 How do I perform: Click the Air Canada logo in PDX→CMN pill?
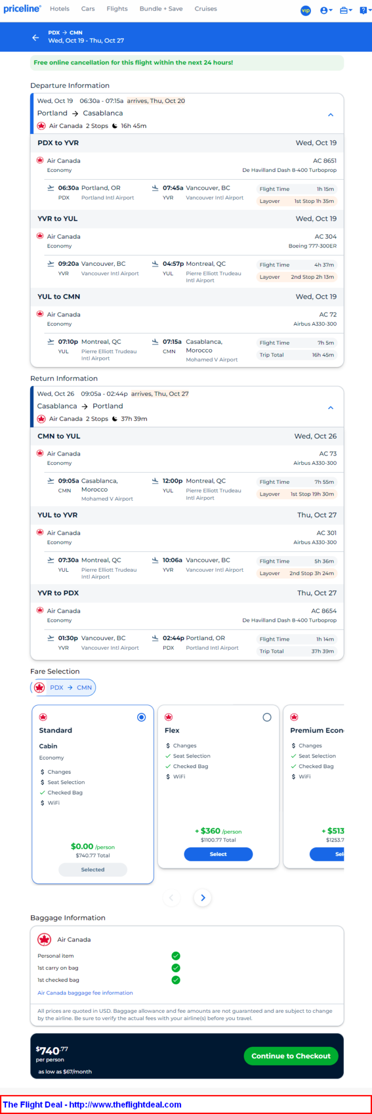[39, 688]
